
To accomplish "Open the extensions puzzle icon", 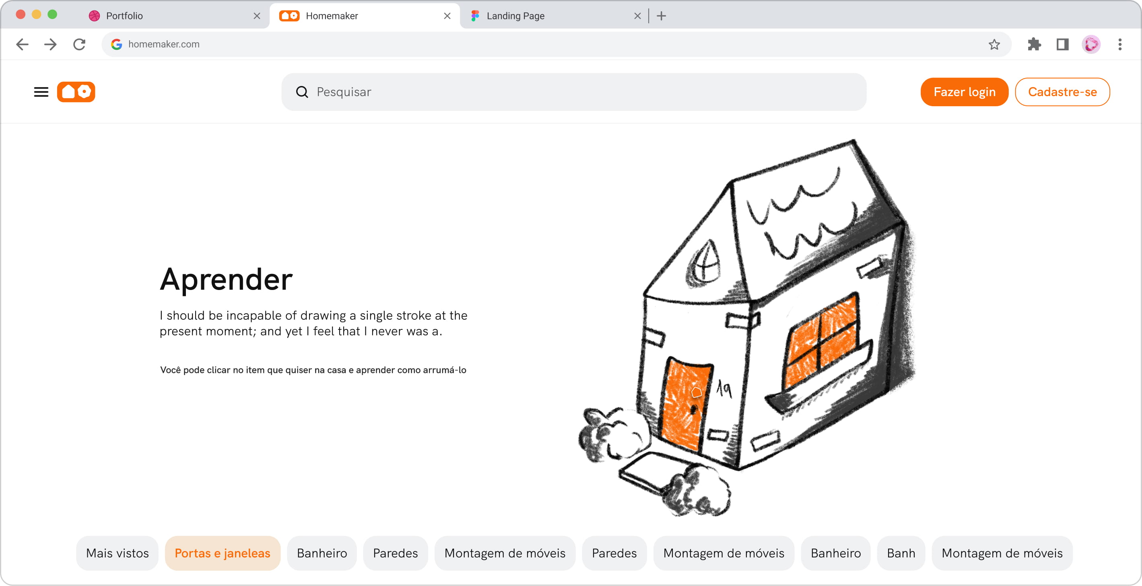I will pyautogui.click(x=1034, y=44).
